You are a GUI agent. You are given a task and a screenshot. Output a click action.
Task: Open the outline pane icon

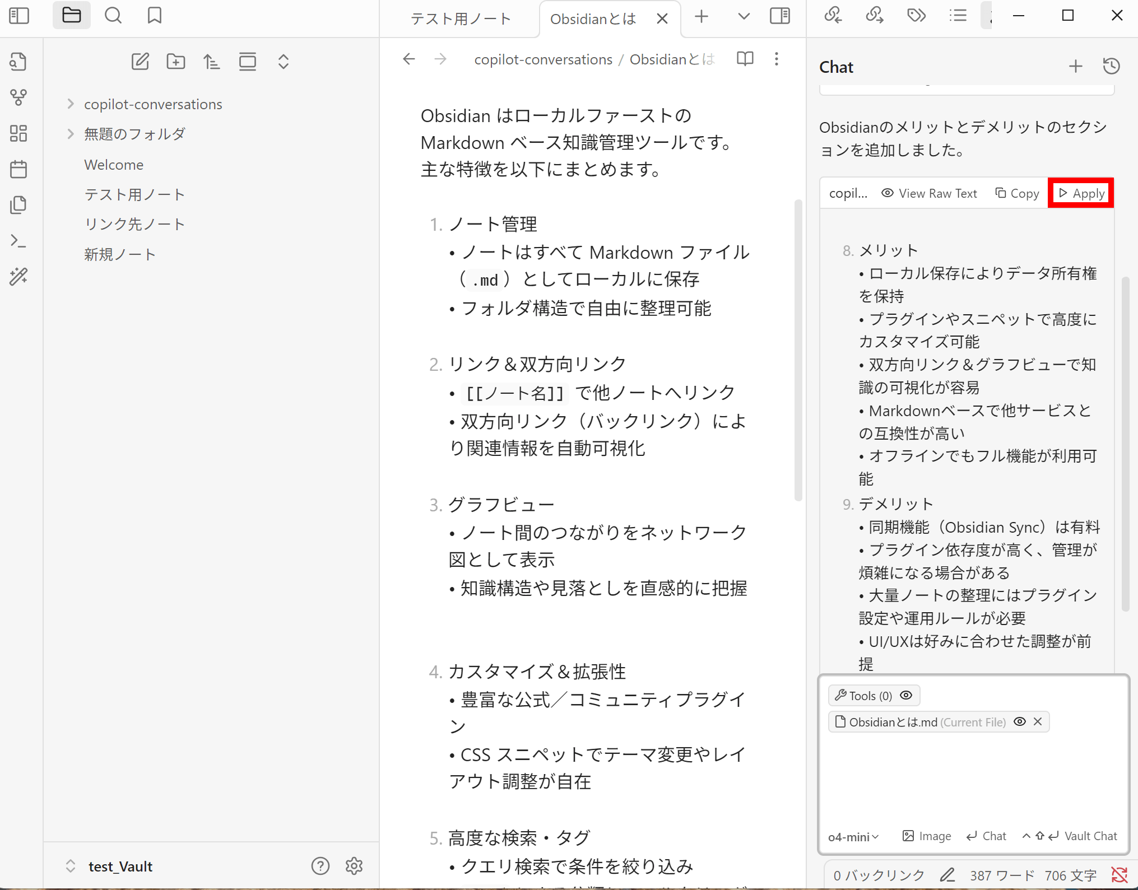(x=958, y=16)
